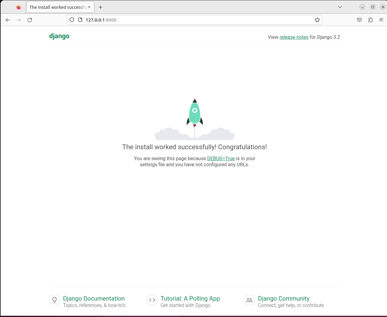Click 'Topics, references, & how-to's' text
Screen dimensions: 387x317
coord(94,305)
